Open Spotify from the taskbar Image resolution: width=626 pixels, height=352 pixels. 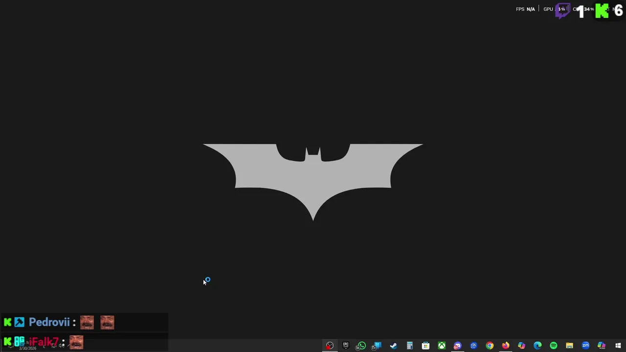pos(553,346)
